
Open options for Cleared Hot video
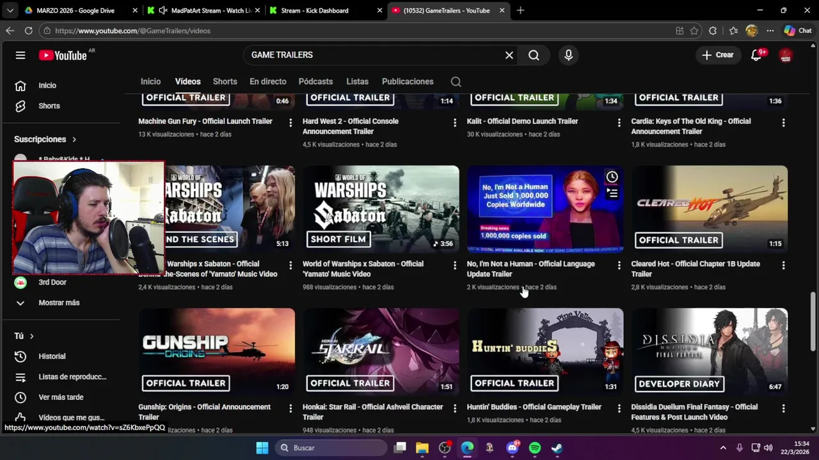pos(783,264)
